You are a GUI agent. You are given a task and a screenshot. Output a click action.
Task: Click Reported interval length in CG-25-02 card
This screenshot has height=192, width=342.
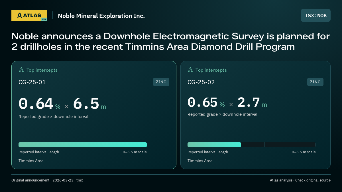tap(208, 152)
